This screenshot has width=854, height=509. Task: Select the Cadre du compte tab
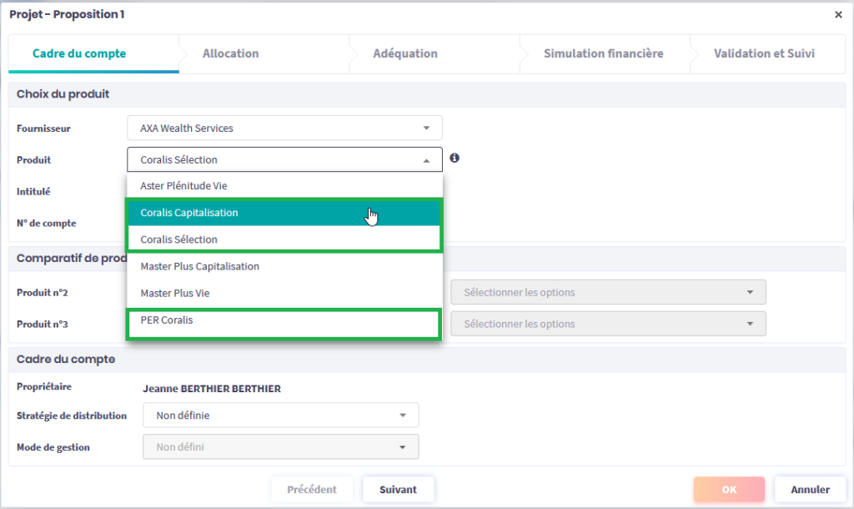[79, 53]
